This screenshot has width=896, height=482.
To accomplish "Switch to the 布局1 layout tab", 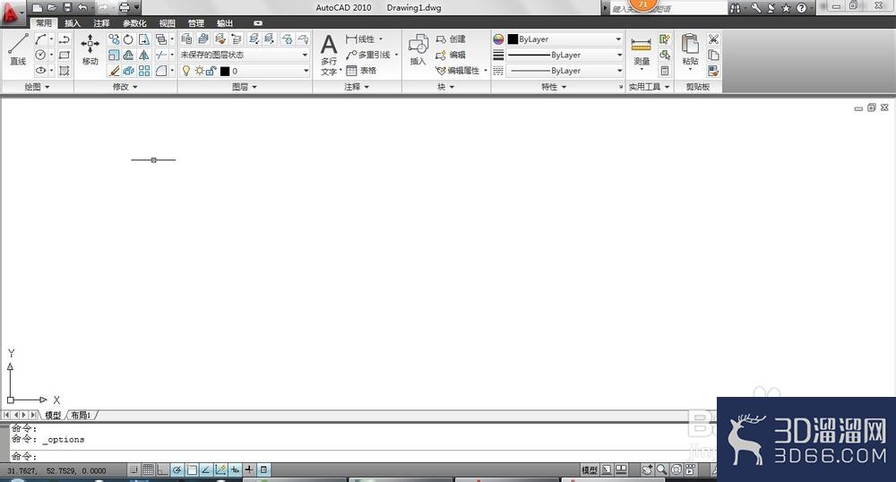I will [81, 415].
